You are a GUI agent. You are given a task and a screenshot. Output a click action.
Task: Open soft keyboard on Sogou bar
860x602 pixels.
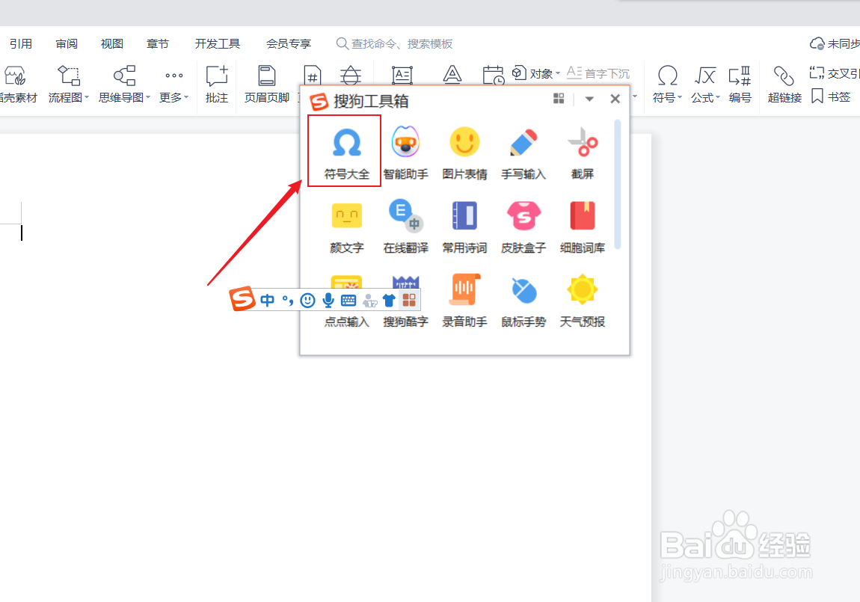click(348, 300)
